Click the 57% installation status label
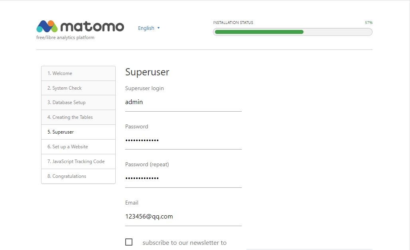 pos(368,23)
